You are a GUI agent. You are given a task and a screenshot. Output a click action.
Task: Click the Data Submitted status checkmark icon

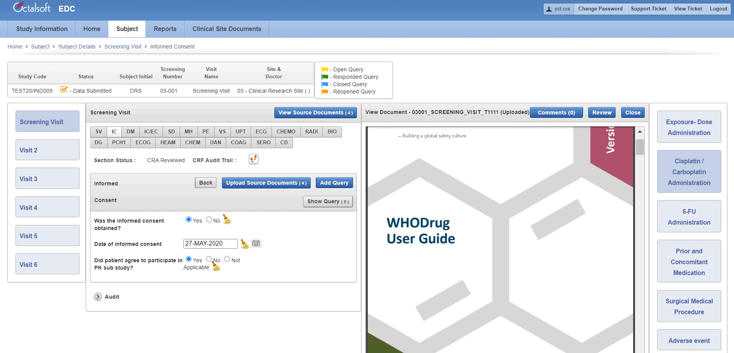(64, 90)
